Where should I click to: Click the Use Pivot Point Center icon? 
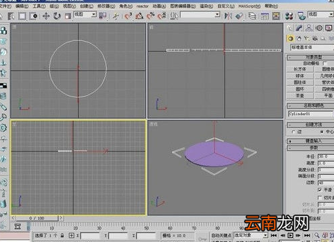(103, 16)
